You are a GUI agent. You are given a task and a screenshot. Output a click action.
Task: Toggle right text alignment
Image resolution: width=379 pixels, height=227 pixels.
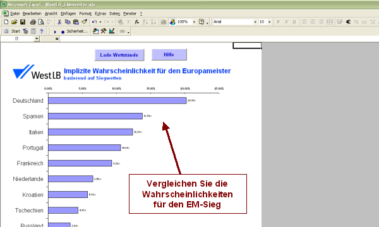[321, 22]
